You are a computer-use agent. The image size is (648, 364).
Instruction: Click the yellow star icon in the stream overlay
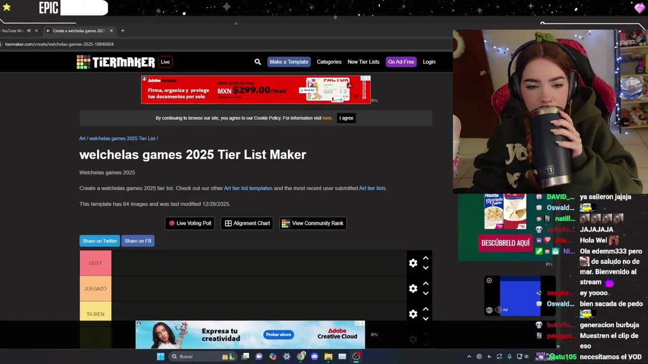point(7,7)
